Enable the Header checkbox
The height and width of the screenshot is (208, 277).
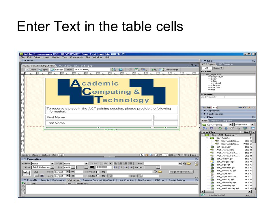coord(98,176)
